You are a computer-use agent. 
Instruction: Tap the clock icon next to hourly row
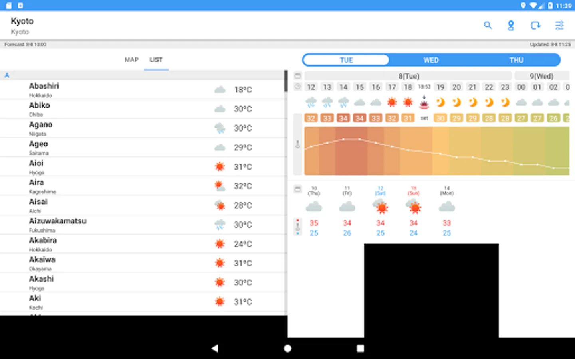pyautogui.click(x=297, y=87)
